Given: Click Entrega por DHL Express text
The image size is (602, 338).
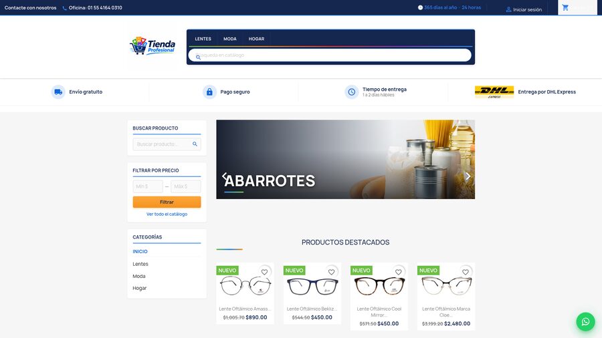Looking at the screenshot, I should click(x=546, y=92).
